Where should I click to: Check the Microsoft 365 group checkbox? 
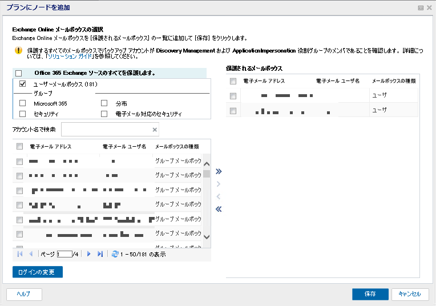(22, 103)
